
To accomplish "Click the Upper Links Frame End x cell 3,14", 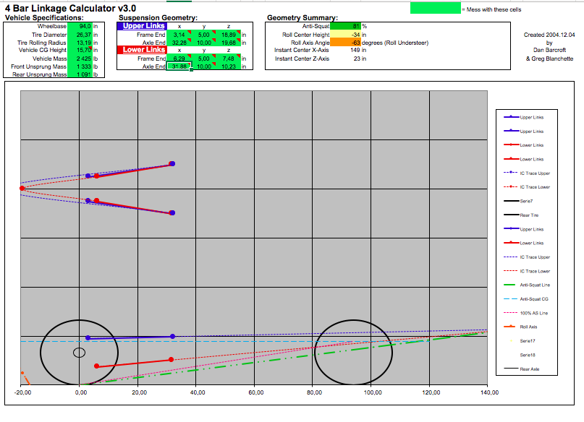I will coord(179,35).
